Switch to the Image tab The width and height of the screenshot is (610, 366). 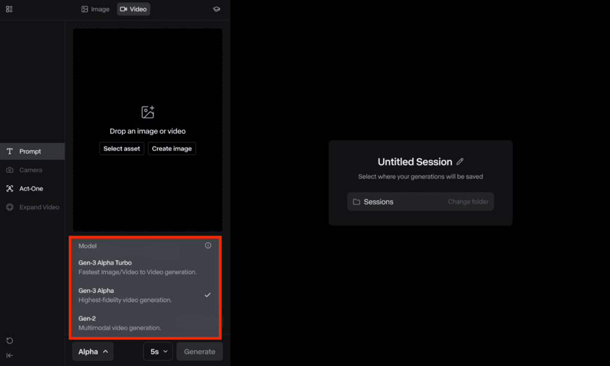click(95, 9)
